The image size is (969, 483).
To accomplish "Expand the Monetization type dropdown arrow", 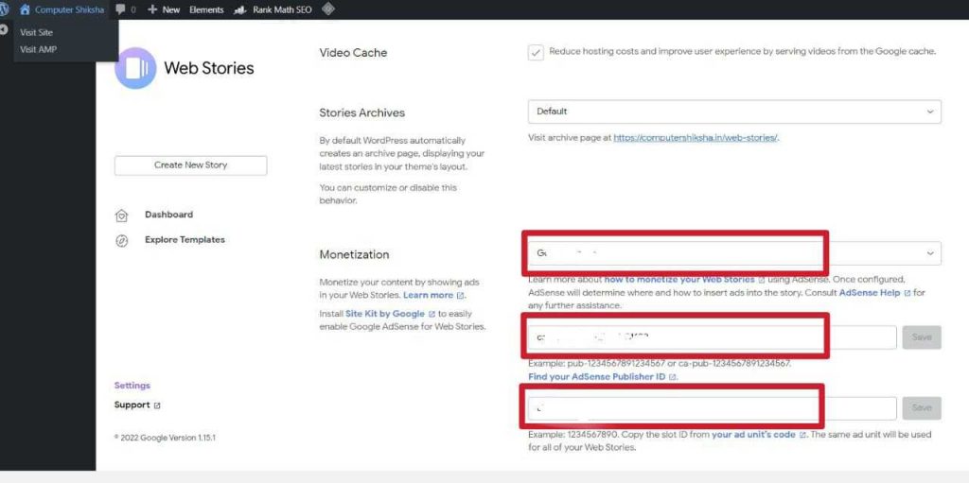I will (x=930, y=253).
